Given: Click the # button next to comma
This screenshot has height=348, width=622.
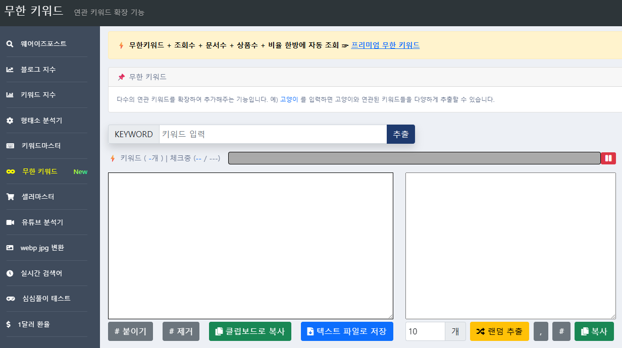Looking at the screenshot, I should (561, 331).
